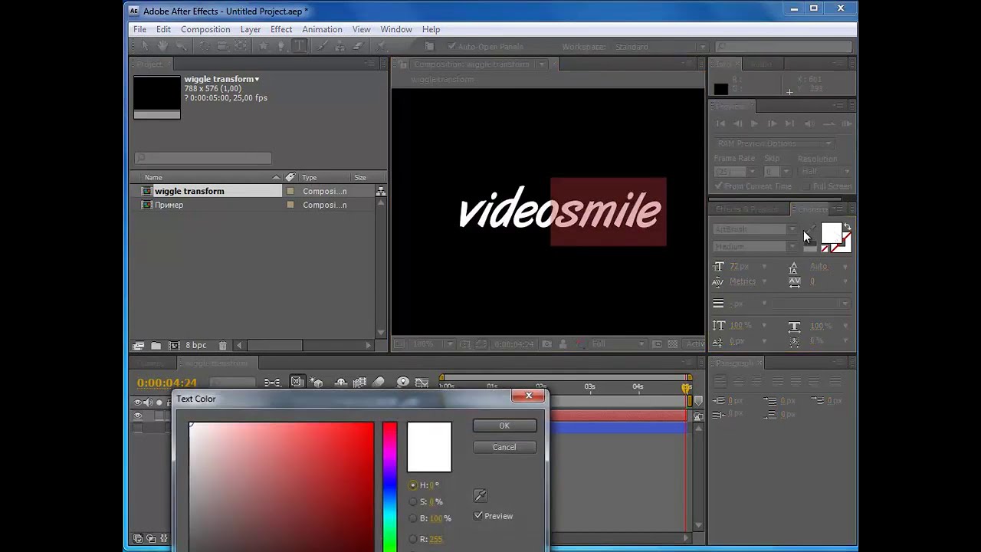Click the draft 3D icon in timeline
The image size is (981, 552).
[x=317, y=382]
